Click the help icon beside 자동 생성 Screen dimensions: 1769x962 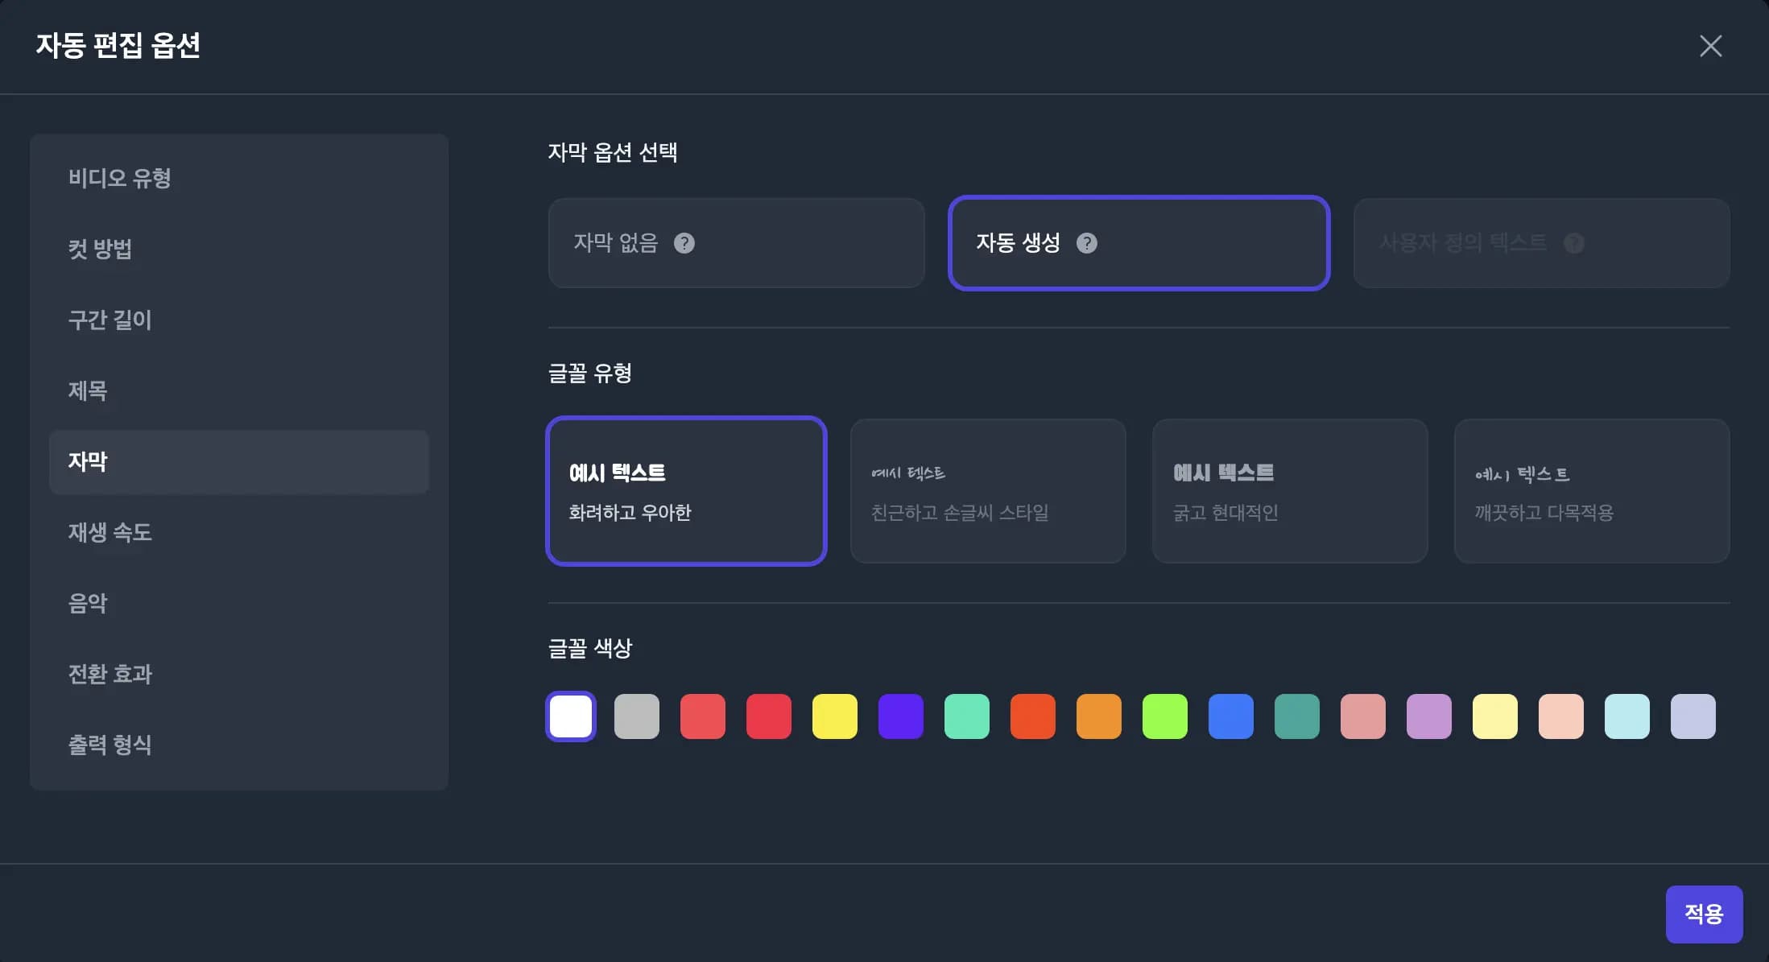click(1089, 243)
